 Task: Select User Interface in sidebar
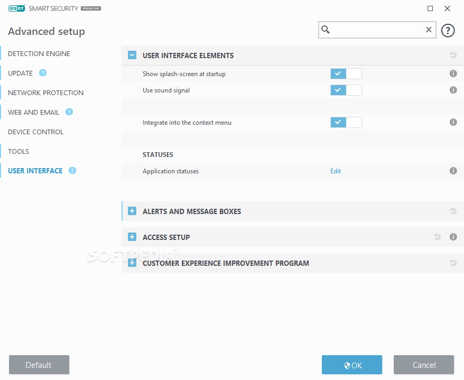(35, 171)
